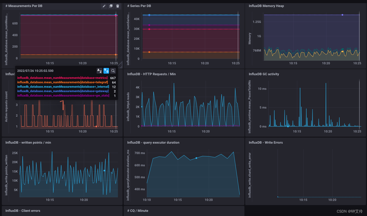Click the 10 ms label on GC activity axis
This screenshot has width=367, height=216.
tap(262, 89)
